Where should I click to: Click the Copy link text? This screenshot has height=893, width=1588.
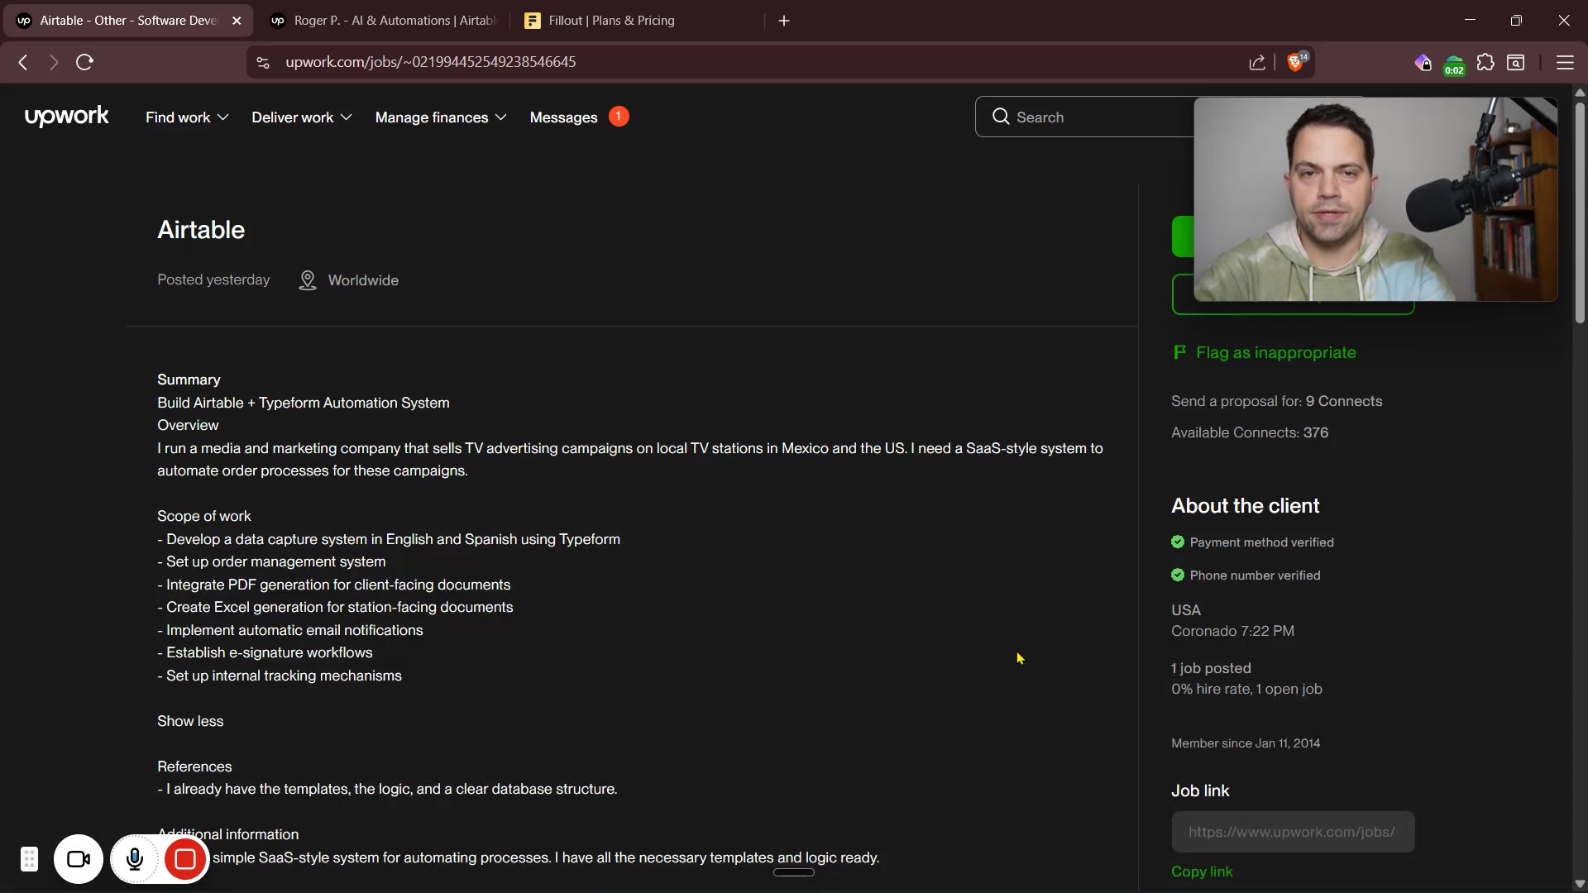click(1202, 872)
